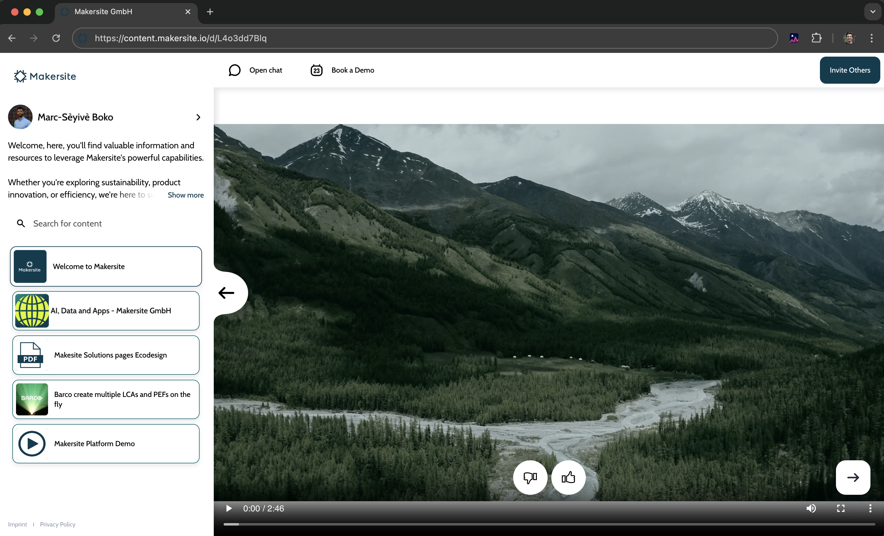This screenshot has height=536, width=884.
Task: Expand Marc-Sèyivè Boko profile chevron
Action: [198, 117]
